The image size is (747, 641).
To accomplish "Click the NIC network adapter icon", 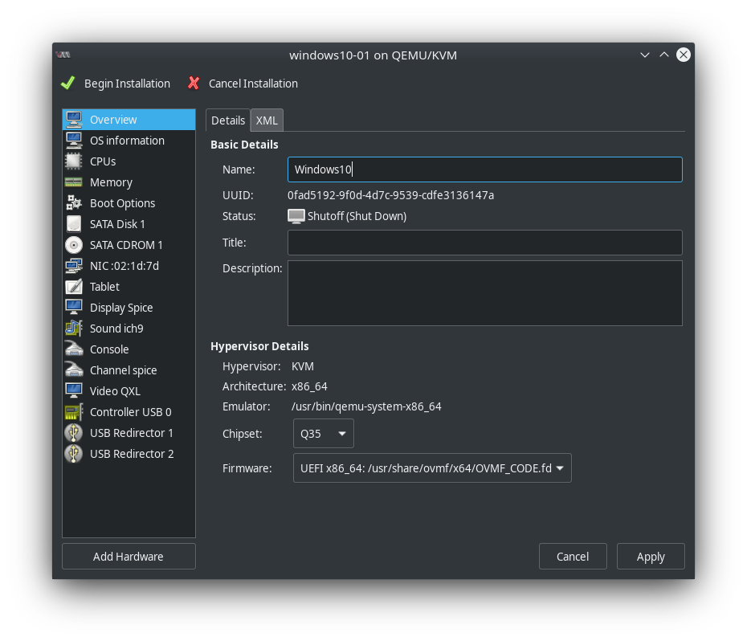I will click(74, 266).
